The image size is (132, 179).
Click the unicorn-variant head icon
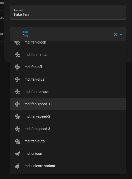(x=17, y=166)
